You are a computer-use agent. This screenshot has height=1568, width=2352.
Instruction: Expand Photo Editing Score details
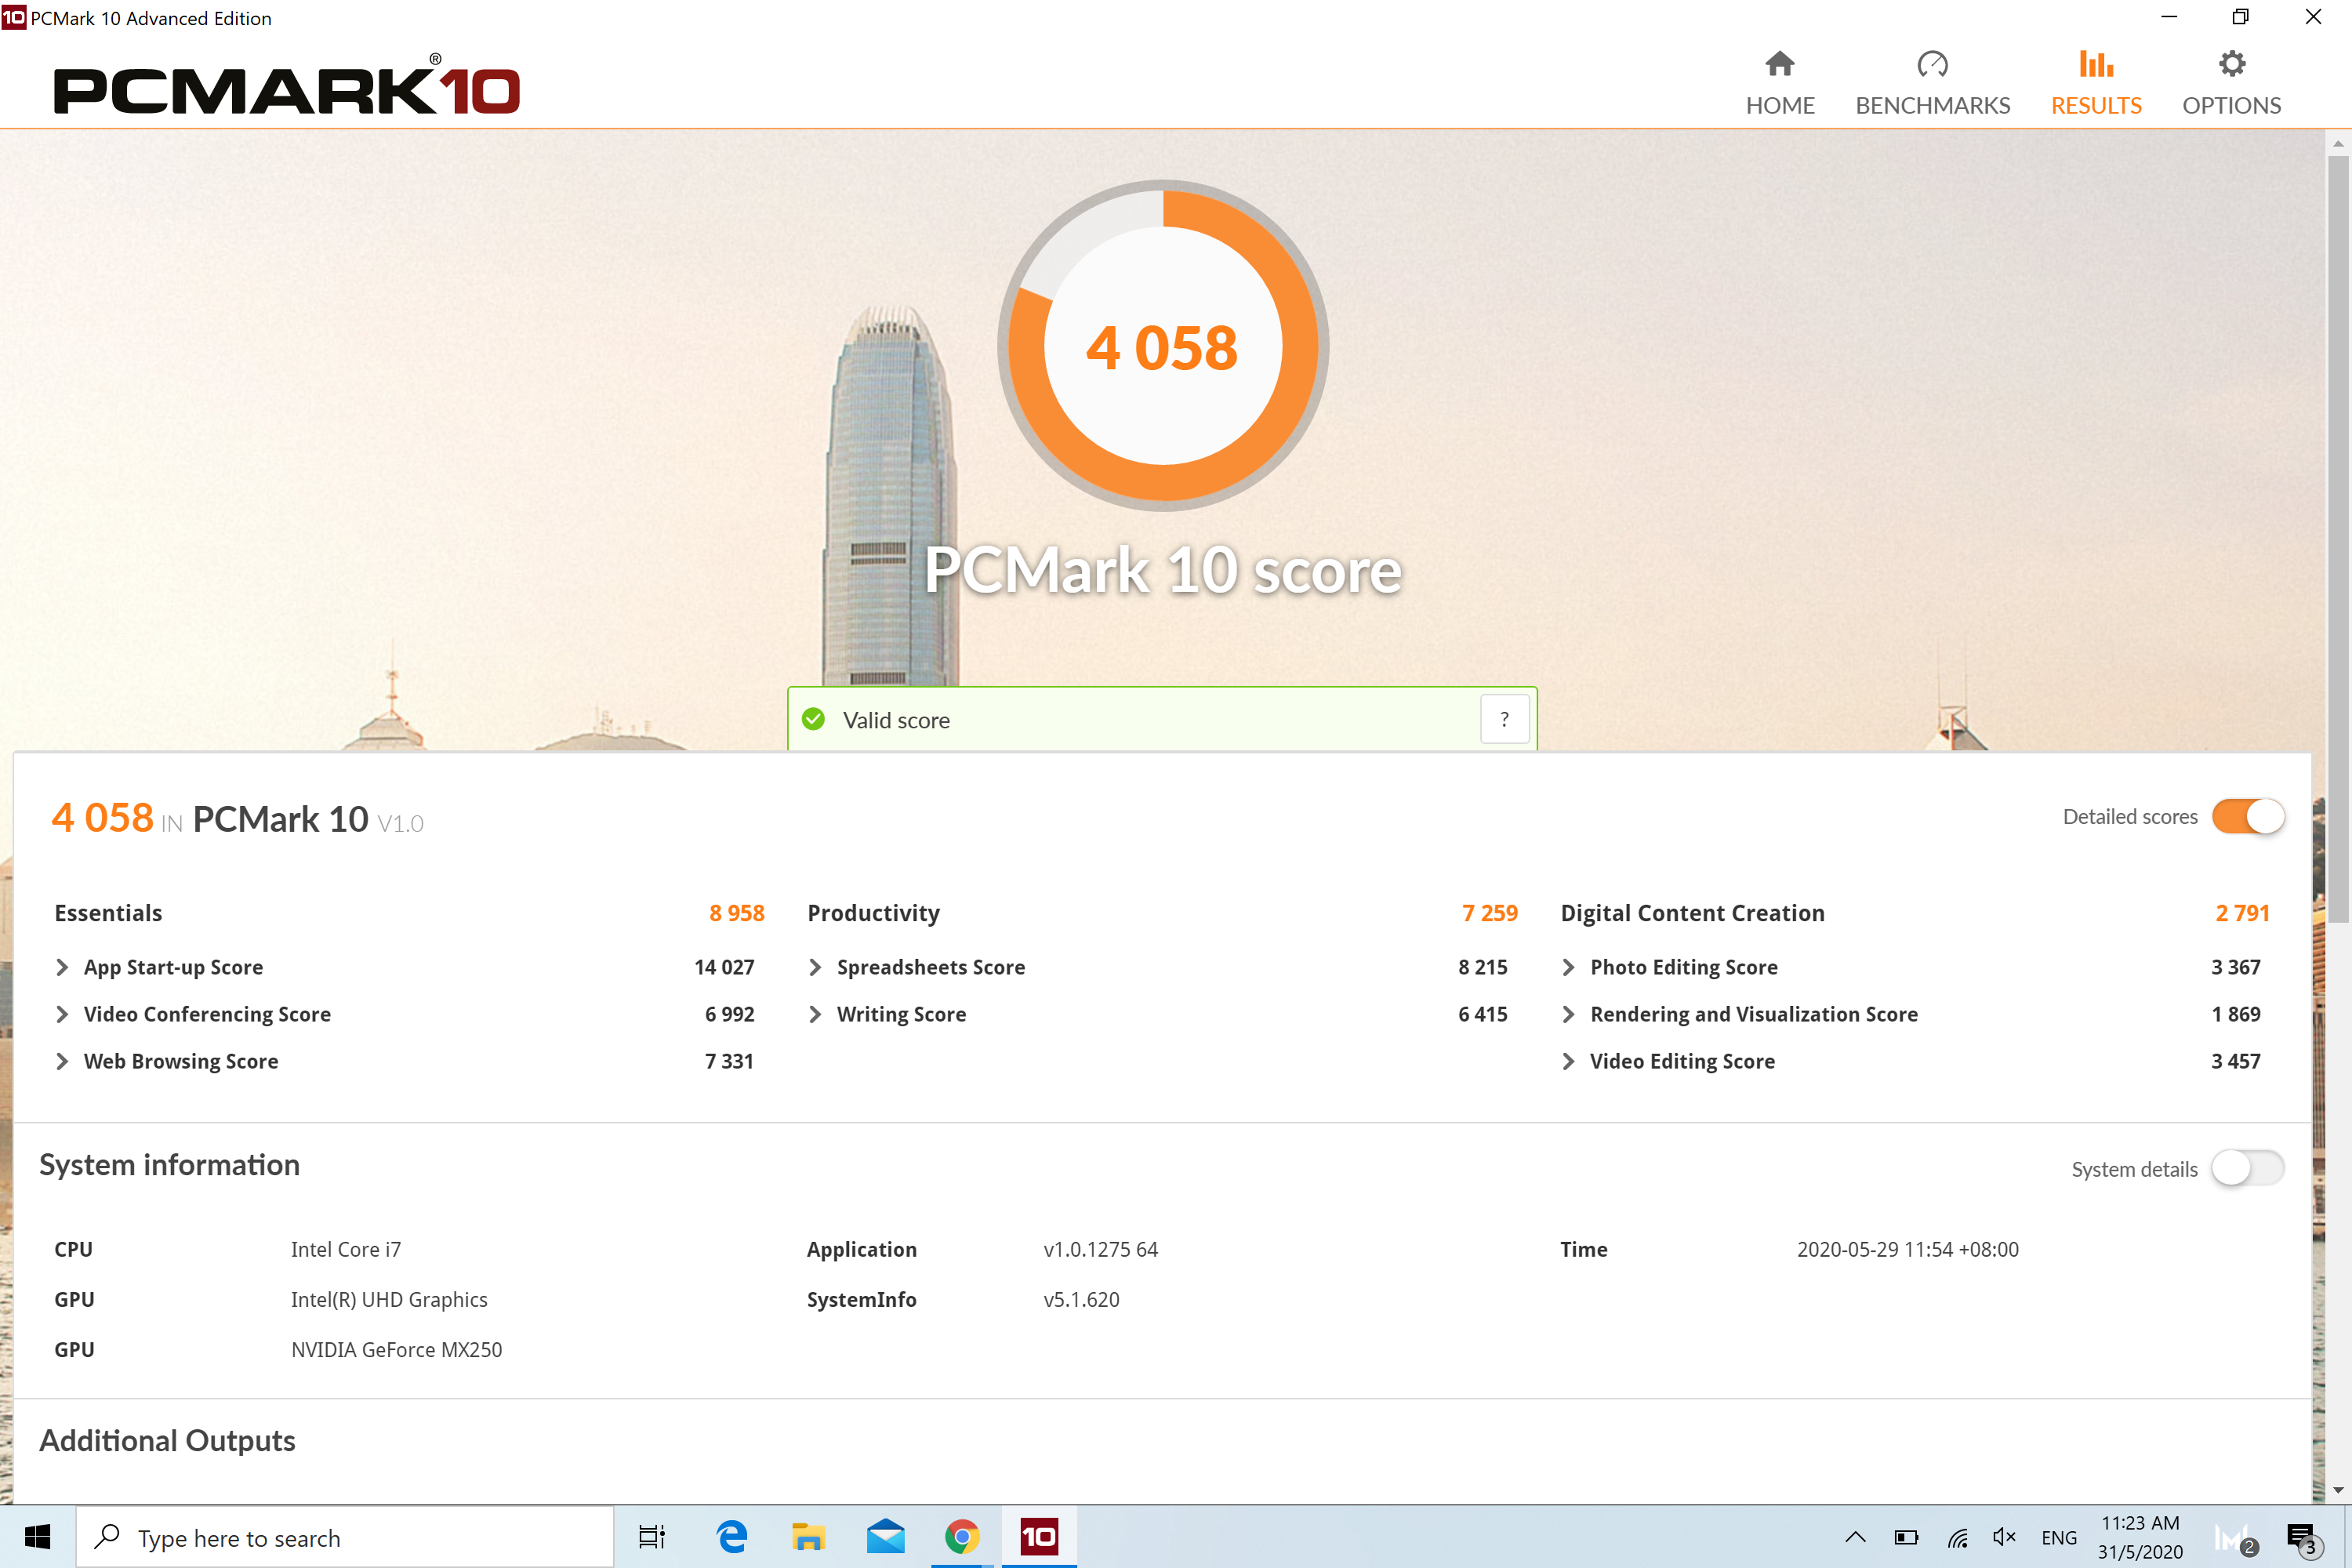tap(1568, 967)
